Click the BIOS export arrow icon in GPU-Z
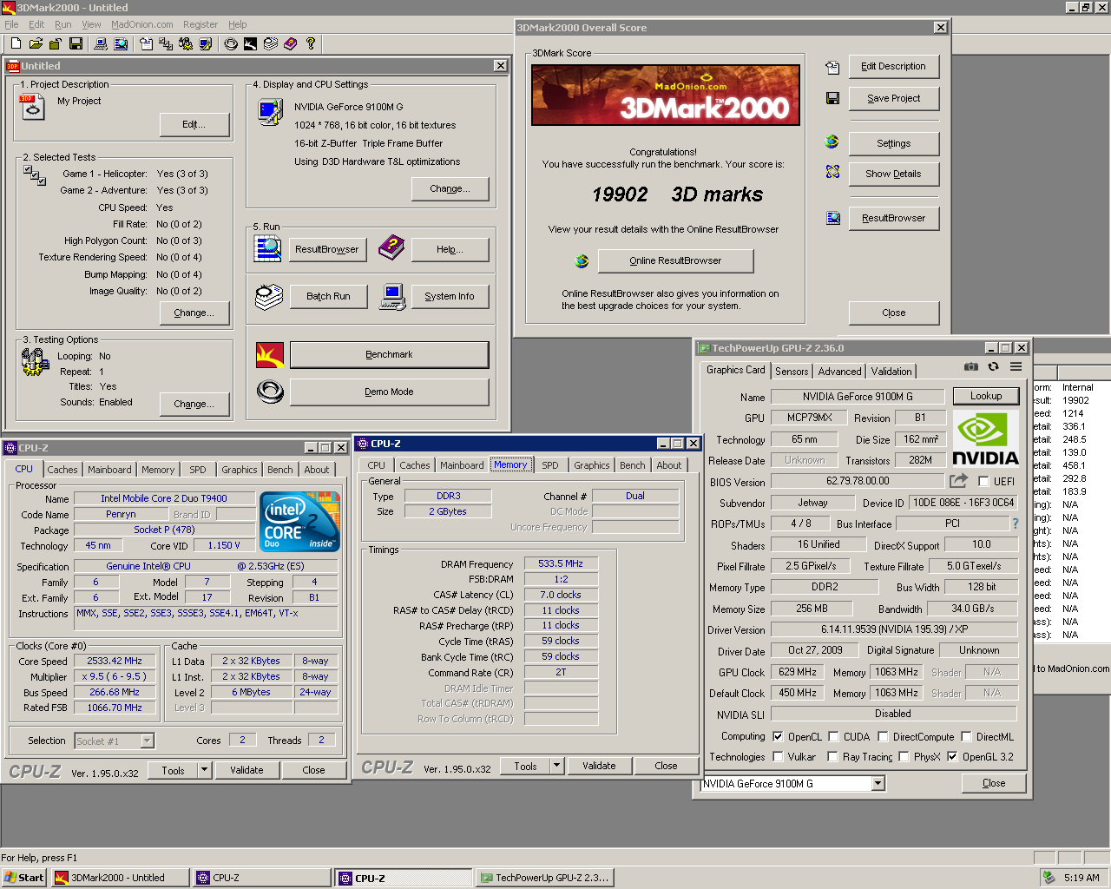The height and width of the screenshot is (889, 1111). 958,481
